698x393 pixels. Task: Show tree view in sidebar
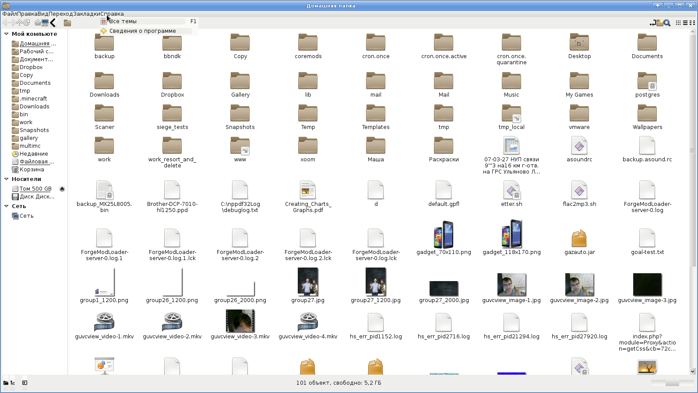[13, 383]
